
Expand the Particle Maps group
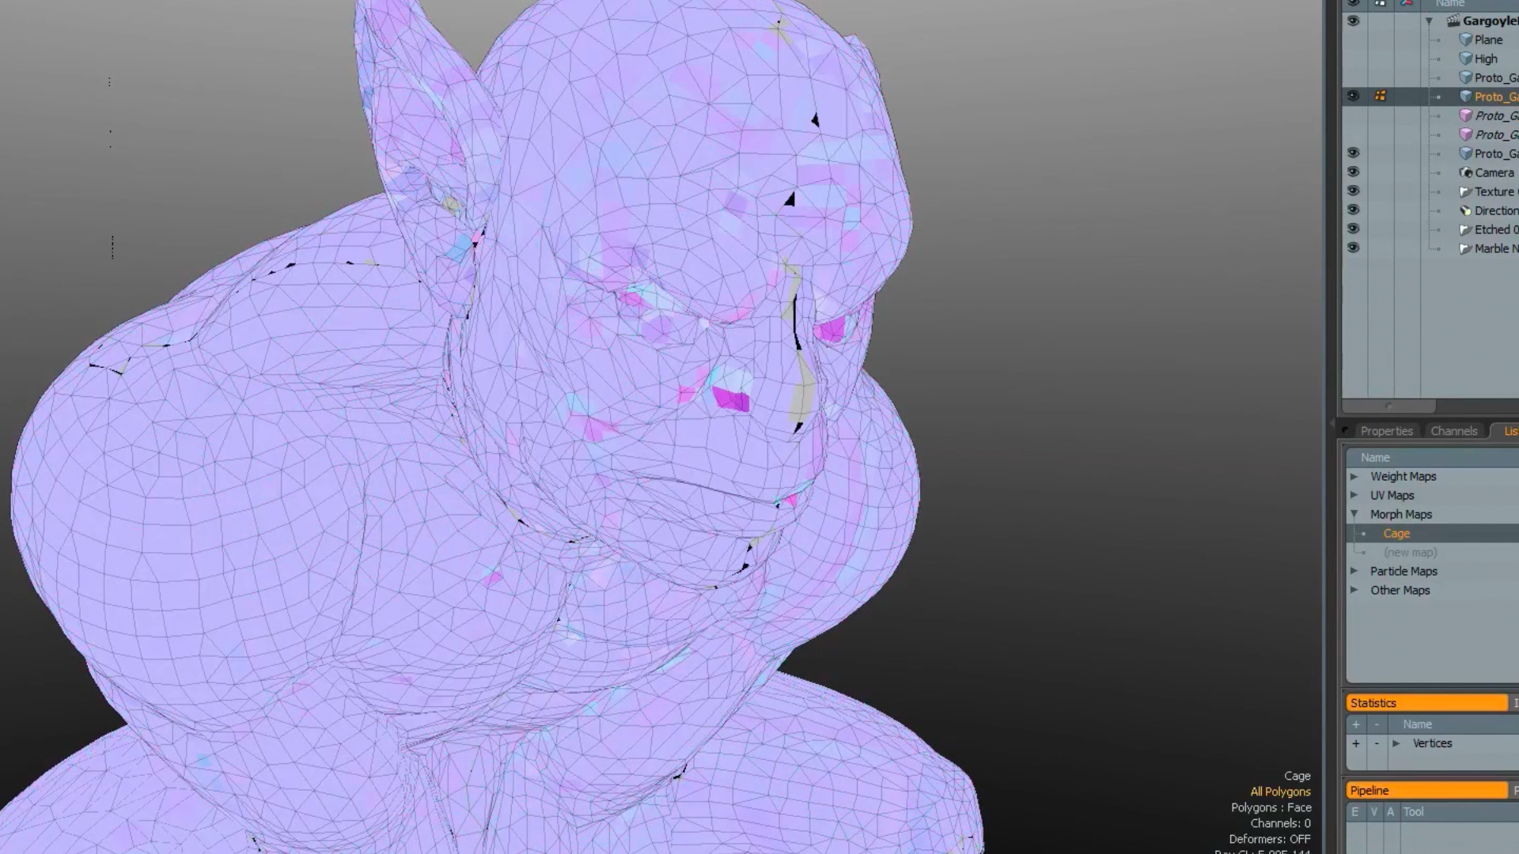pyautogui.click(x=1353, y=571)
